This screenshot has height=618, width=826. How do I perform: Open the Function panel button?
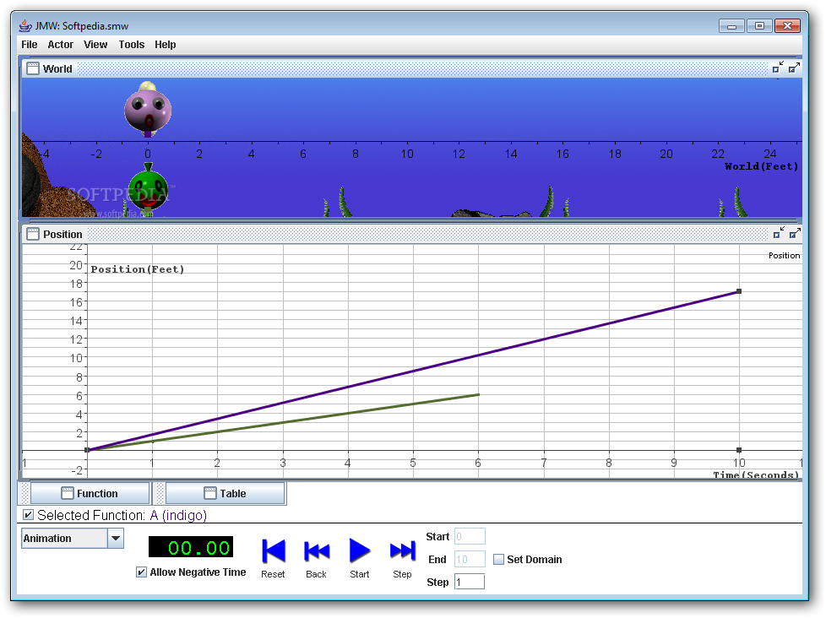(90, 493)
